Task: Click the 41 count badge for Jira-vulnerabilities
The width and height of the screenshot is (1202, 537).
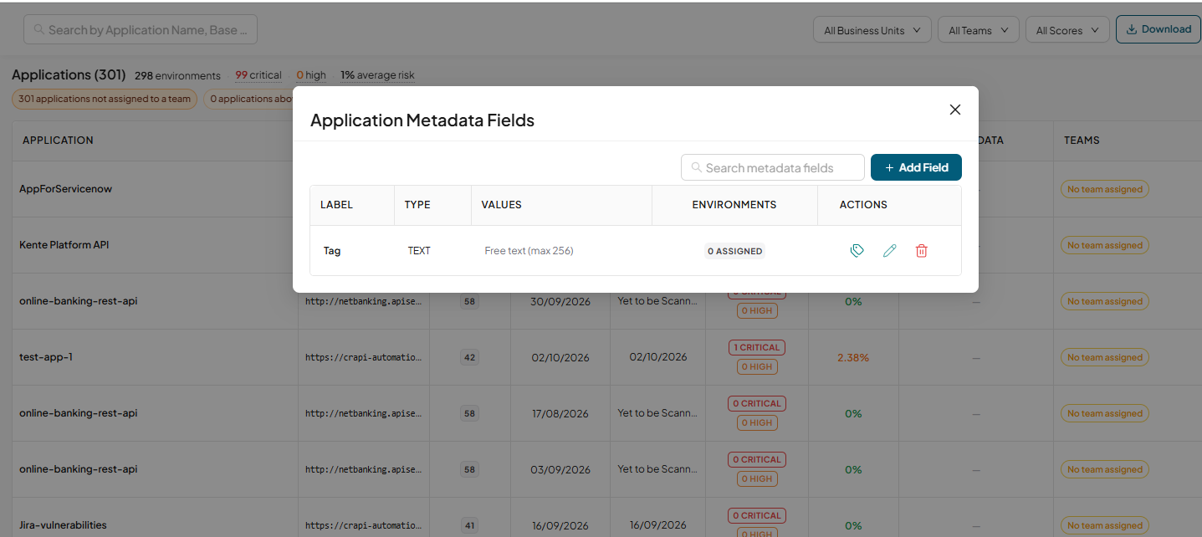Action: pyautogui.click(x=469, y=525)
